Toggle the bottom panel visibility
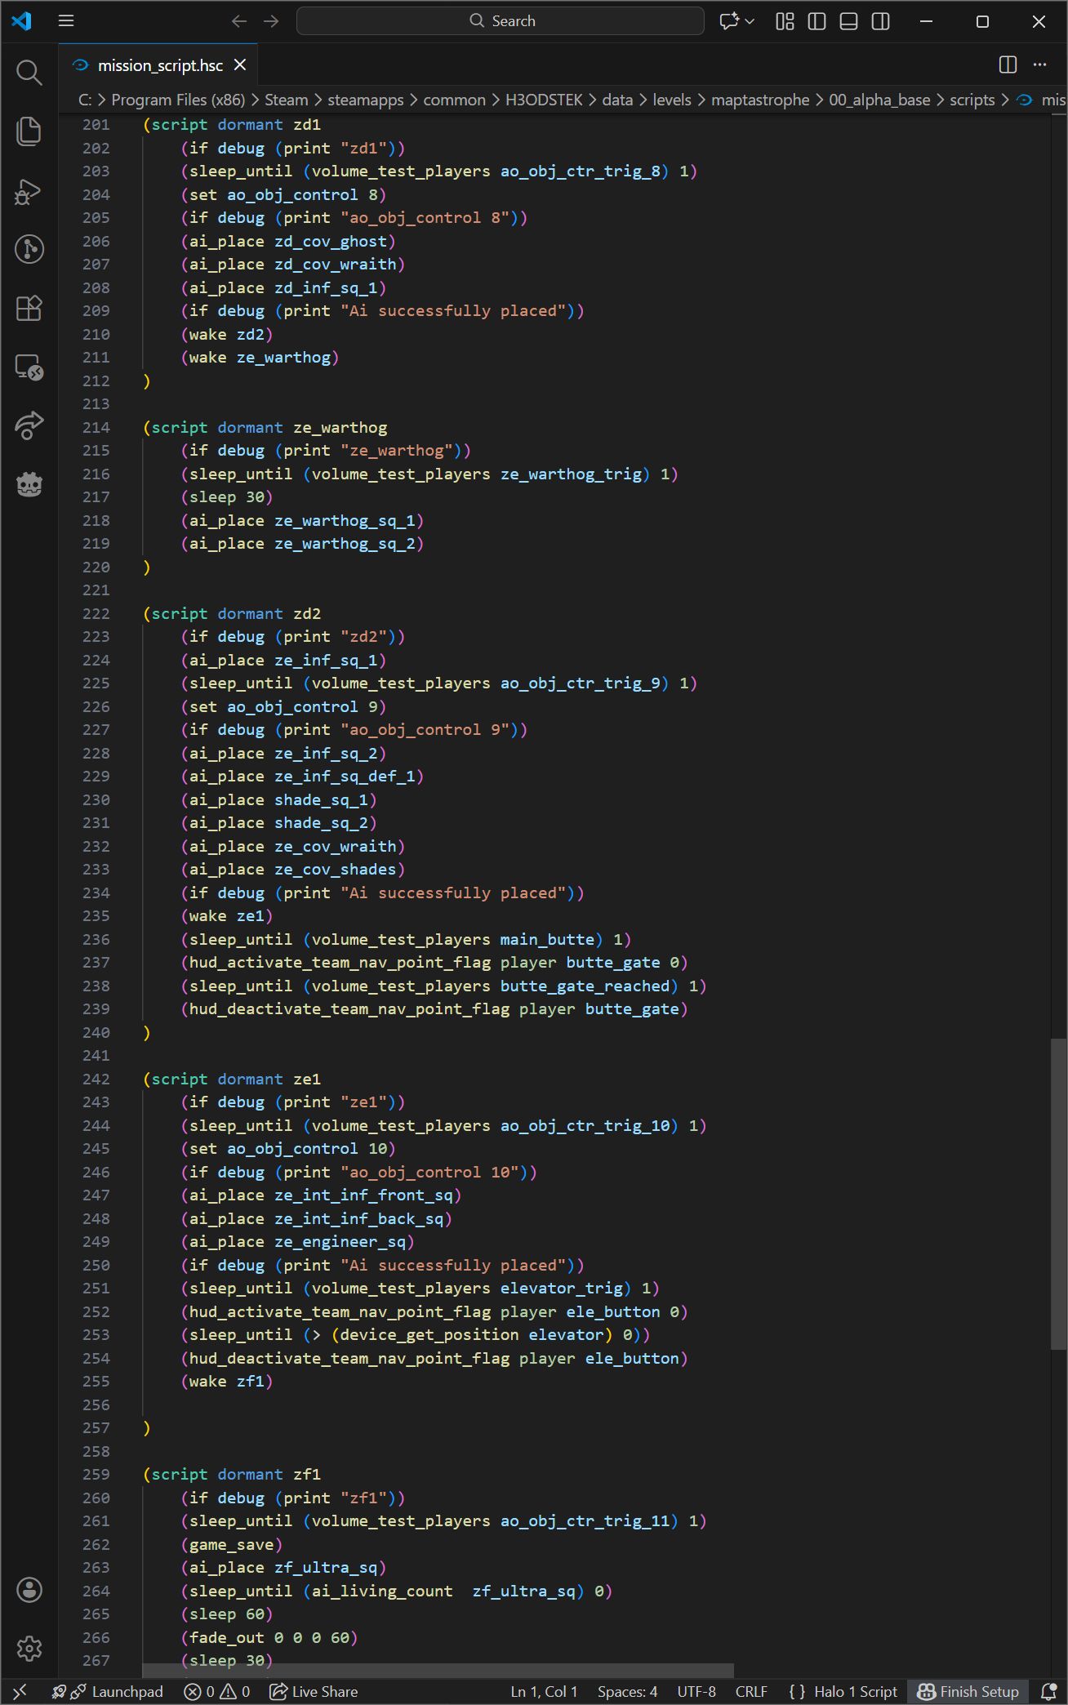Image resolution: width=1068 pixels, height=1705 pixels. tap(848, 21)
